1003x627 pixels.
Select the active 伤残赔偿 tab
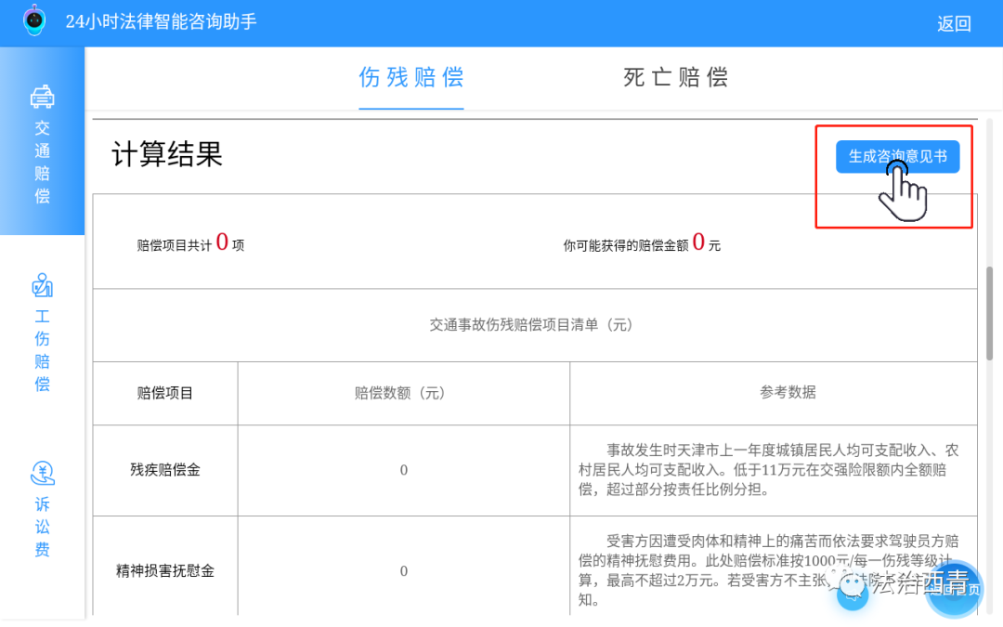point(411,78)
